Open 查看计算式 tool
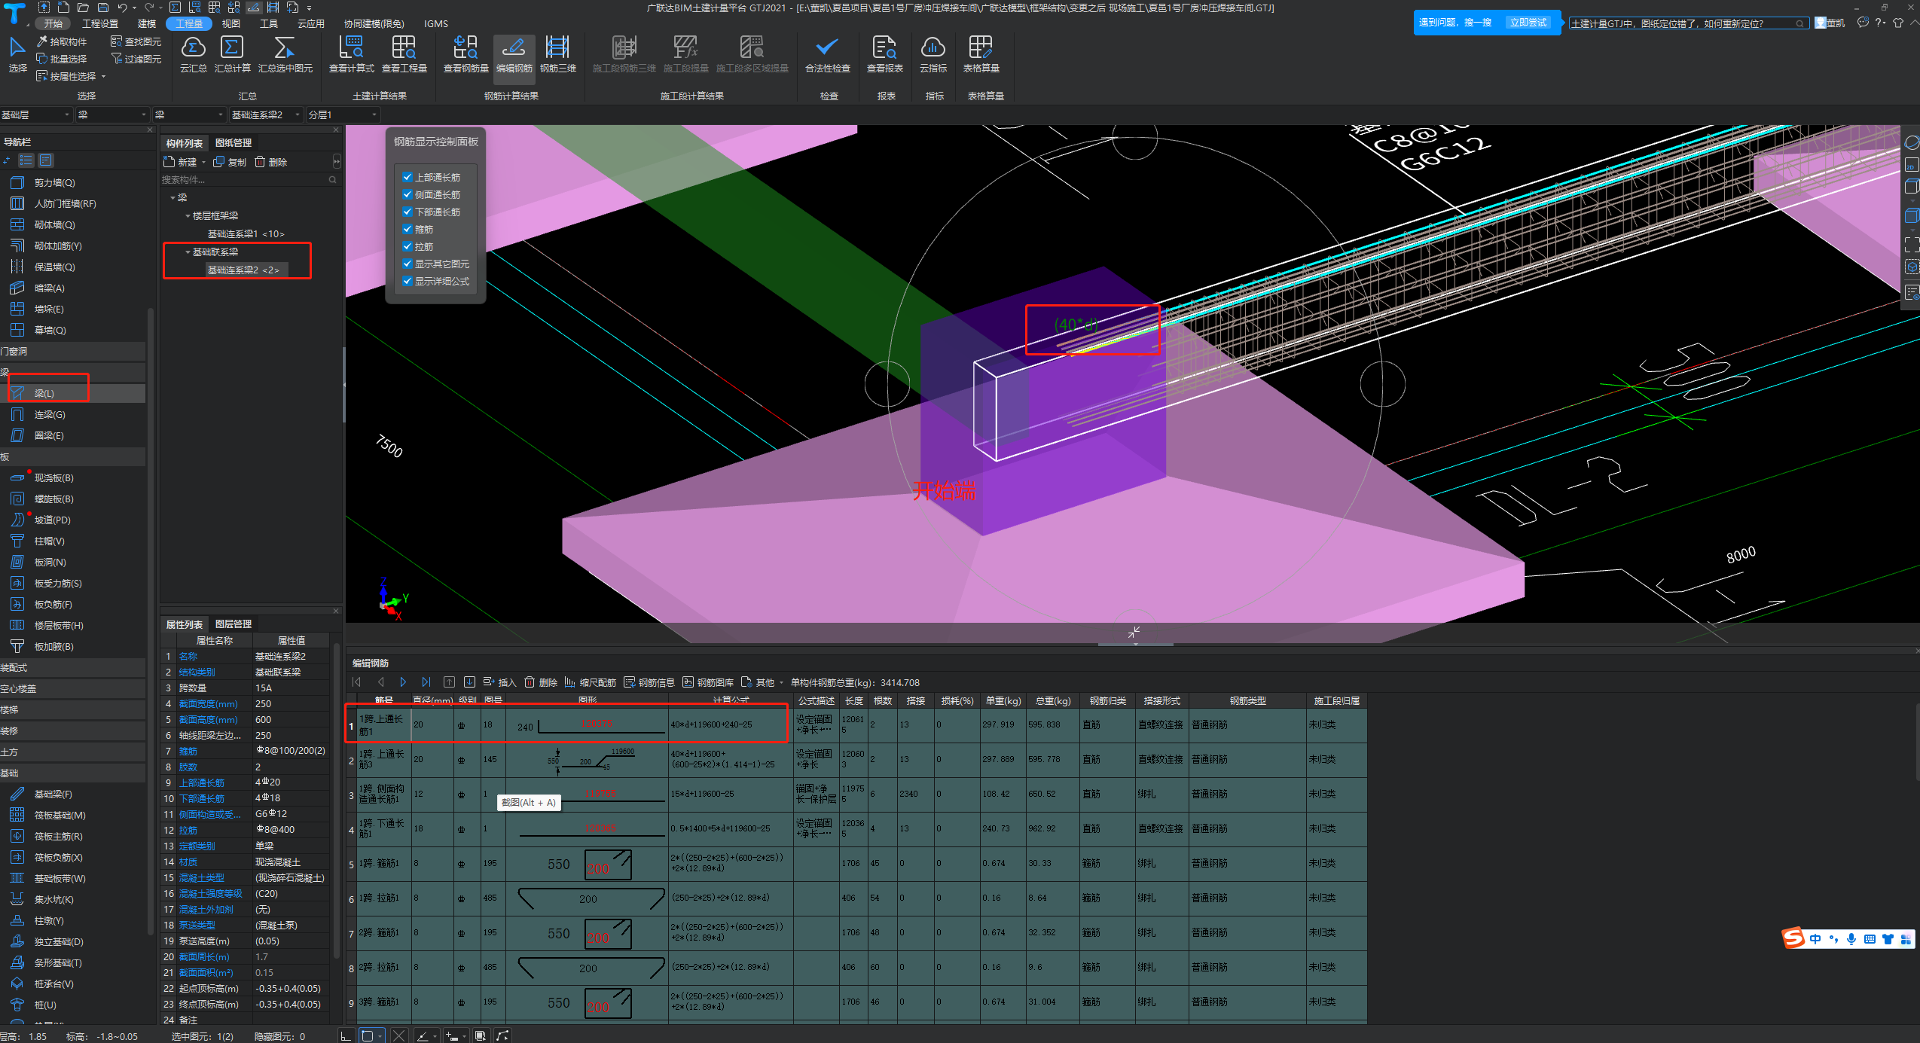This screenshot has width=1920, height=1043. [x=351, y=54]
